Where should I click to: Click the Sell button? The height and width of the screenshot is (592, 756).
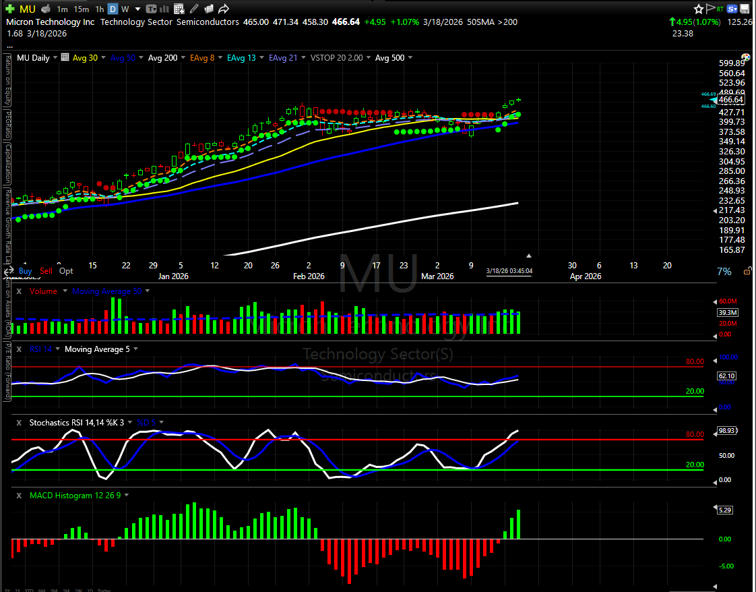pos(46,271)
